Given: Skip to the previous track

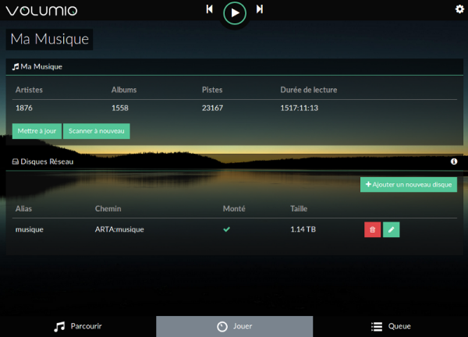Looking at the screenshot, I should 210,9.
